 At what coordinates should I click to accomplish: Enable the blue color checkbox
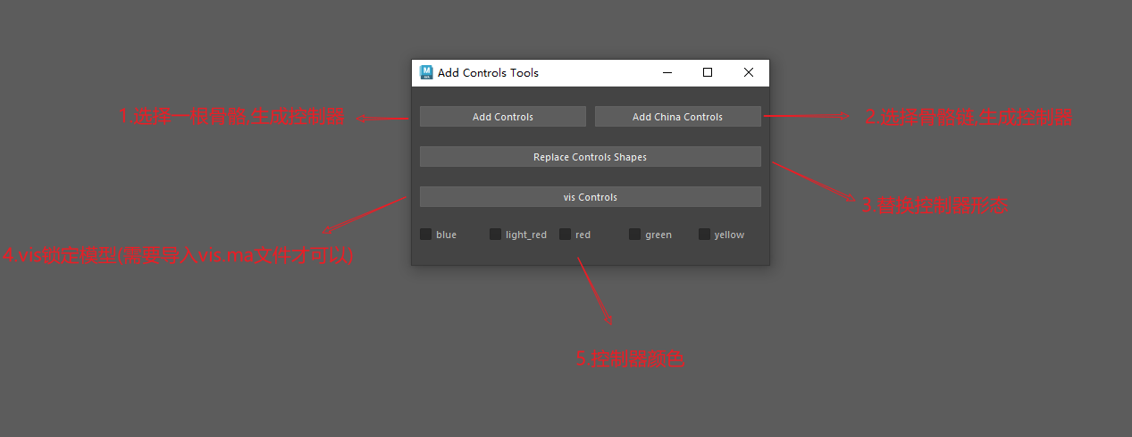tap(426, 235)
